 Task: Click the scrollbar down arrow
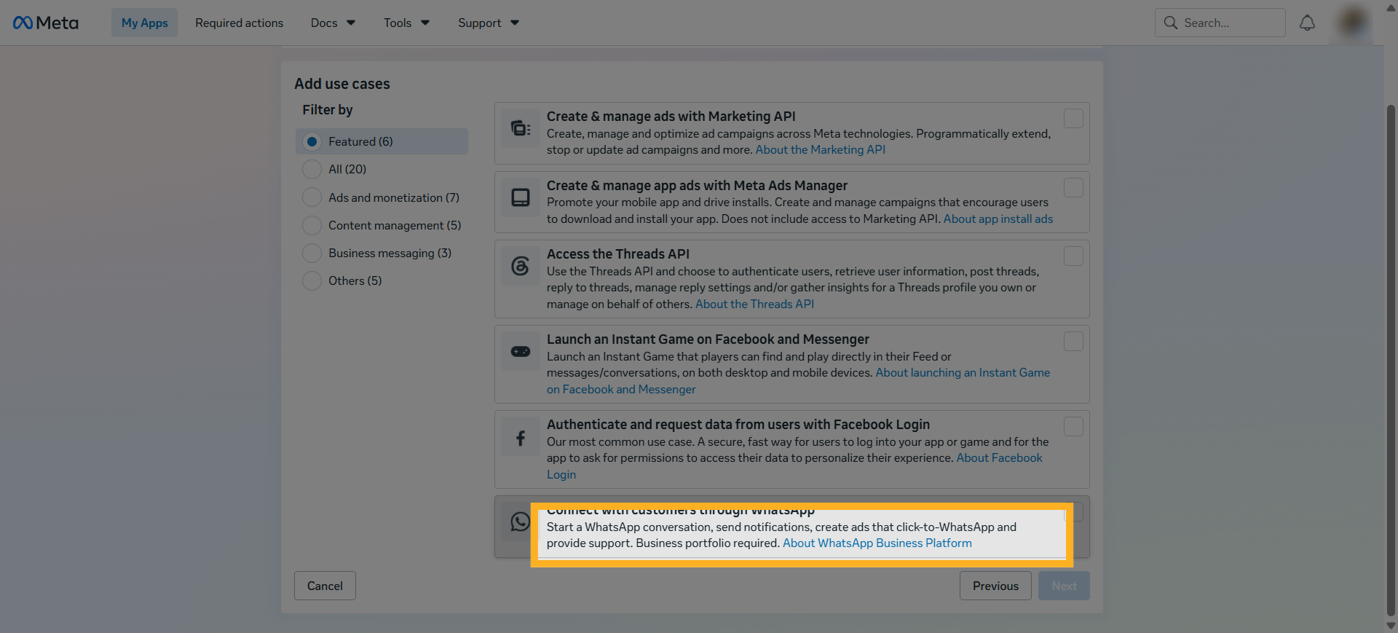(x=1391, y=625)
